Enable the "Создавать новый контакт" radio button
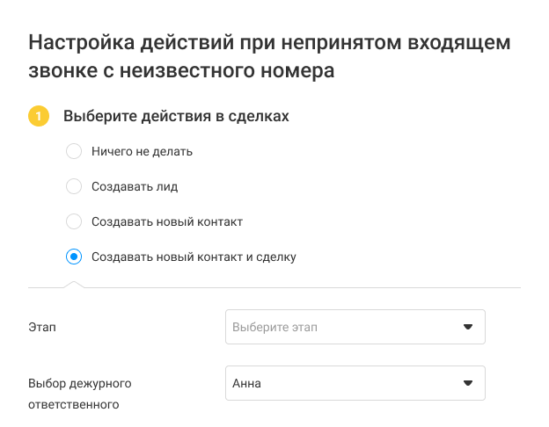This screenshot has width=549, height=427. point(74,221)
